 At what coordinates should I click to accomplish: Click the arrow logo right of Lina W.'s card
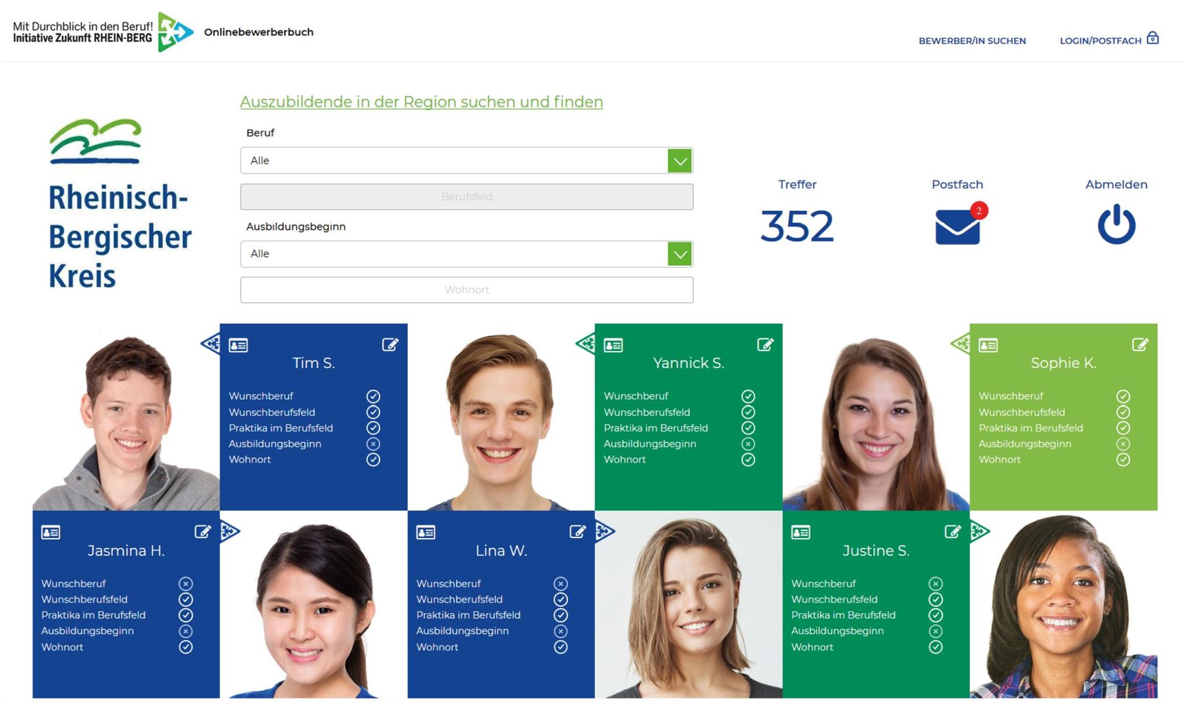605,531
